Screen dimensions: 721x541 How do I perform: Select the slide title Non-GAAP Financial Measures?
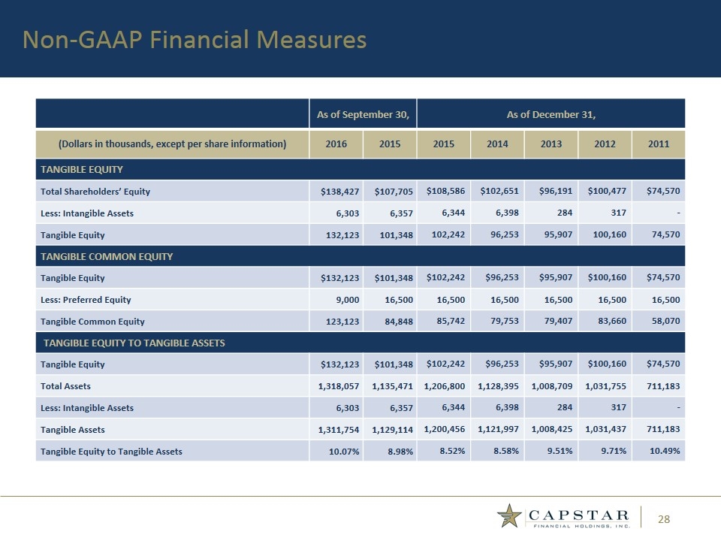pos(195,39)
